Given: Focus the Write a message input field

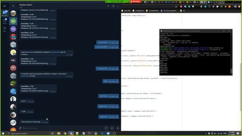Looking at the screenshot, I should (x=63, y=128).
